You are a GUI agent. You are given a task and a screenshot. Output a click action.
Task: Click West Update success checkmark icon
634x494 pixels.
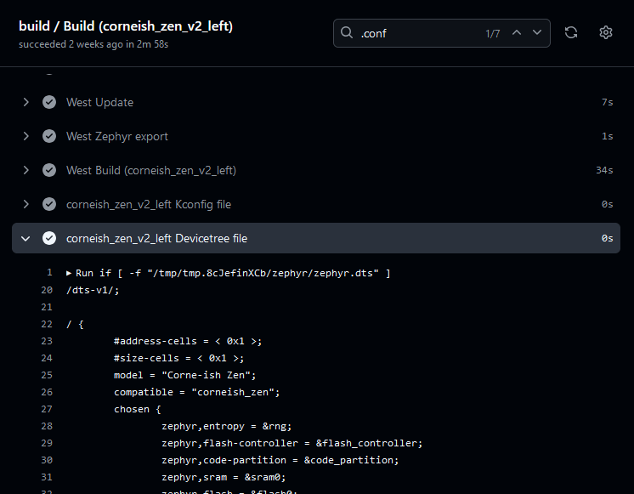[x=49, y=102]
